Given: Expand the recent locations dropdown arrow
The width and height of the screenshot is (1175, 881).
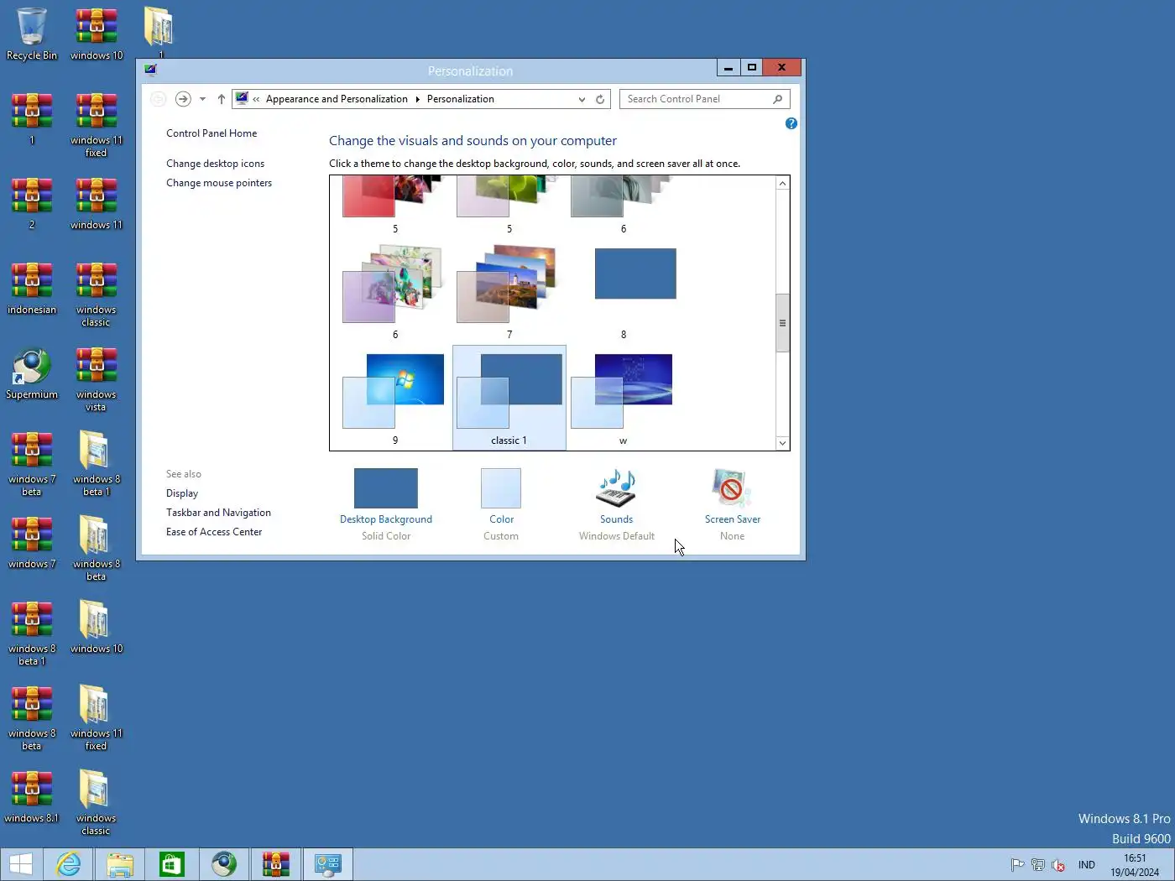Looking at the screenshot, I should pyautogui.click(x=202, y=99).
